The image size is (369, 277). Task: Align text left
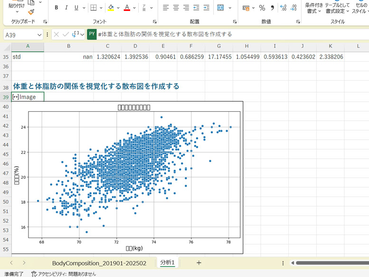point(166,8)
